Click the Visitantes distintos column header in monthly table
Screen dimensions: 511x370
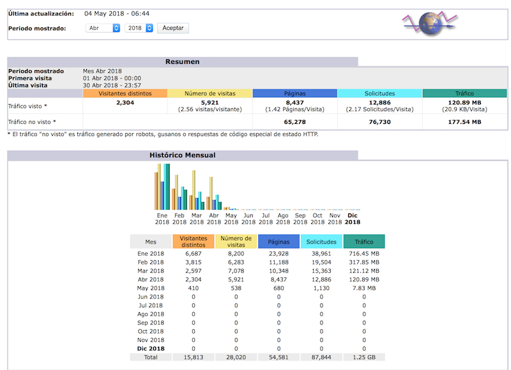pos(194,242)
